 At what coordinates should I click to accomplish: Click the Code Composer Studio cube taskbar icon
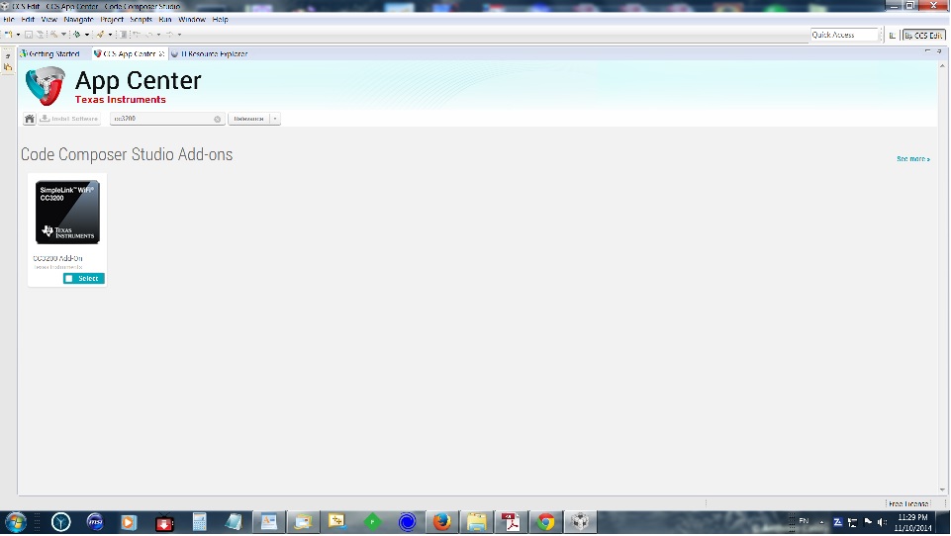tap(581, 522)
